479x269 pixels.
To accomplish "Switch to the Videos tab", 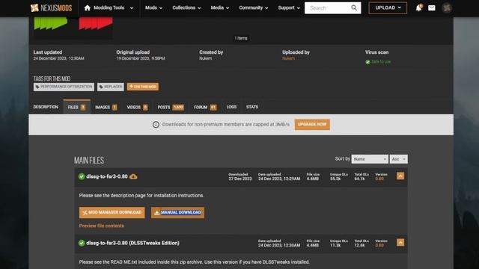I will pyautogui.click(x=137, y=107).
